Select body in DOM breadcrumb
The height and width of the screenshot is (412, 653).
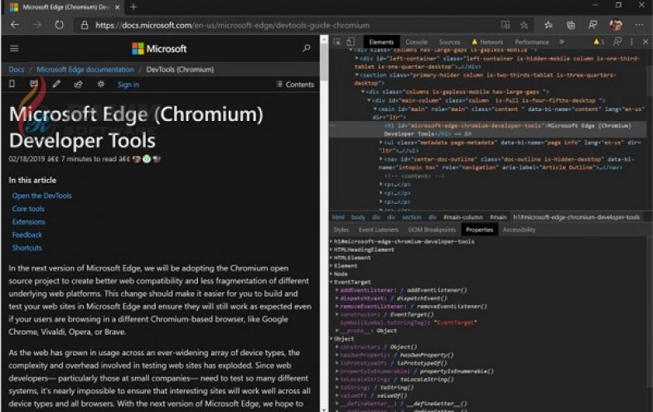point(358,217)
